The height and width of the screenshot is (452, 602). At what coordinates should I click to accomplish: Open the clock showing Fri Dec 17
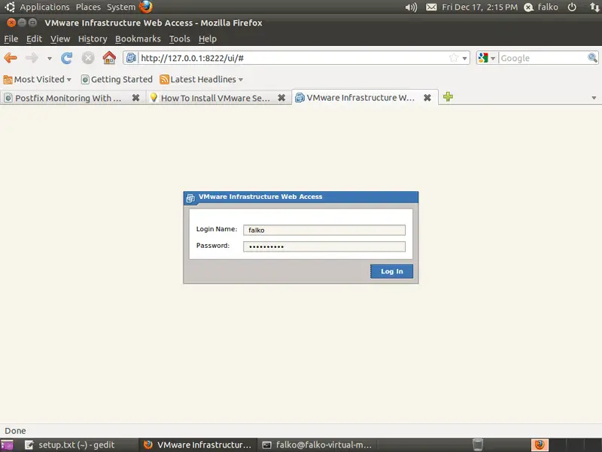479,8
